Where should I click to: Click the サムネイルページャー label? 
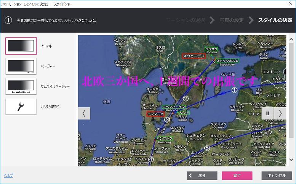click(55, 86)
